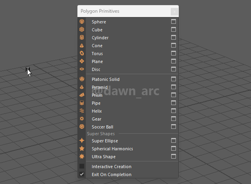The image size is (251, 184).
Task: Click the Cone shape icon
Action: tap(82, 46)
